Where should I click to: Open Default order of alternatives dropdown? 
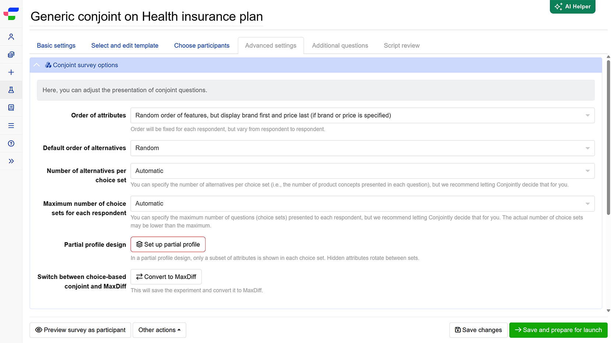coord(362,148)
